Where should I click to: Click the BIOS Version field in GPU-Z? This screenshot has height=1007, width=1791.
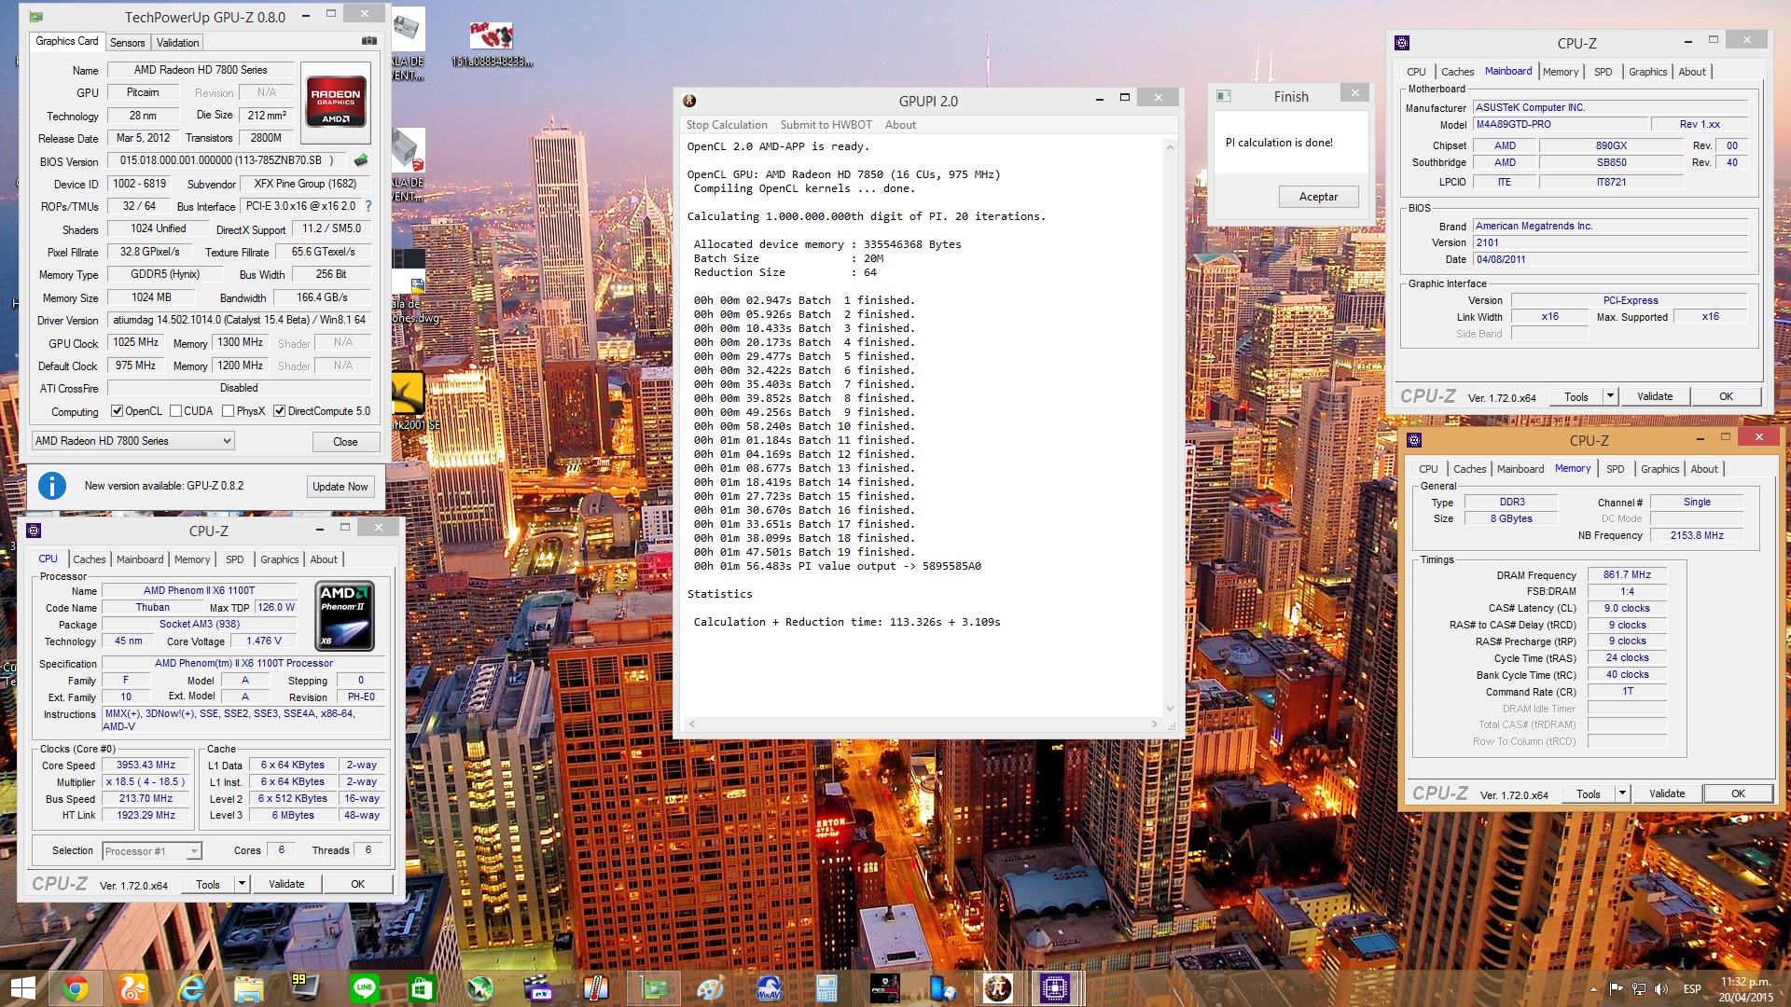(x=227, y=160)
